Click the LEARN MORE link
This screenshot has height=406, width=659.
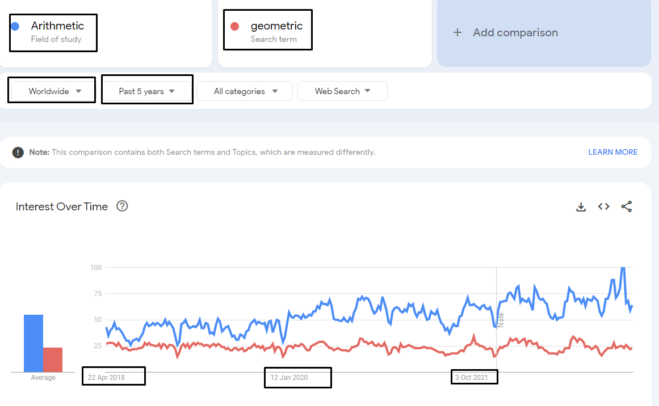[612, 152]
